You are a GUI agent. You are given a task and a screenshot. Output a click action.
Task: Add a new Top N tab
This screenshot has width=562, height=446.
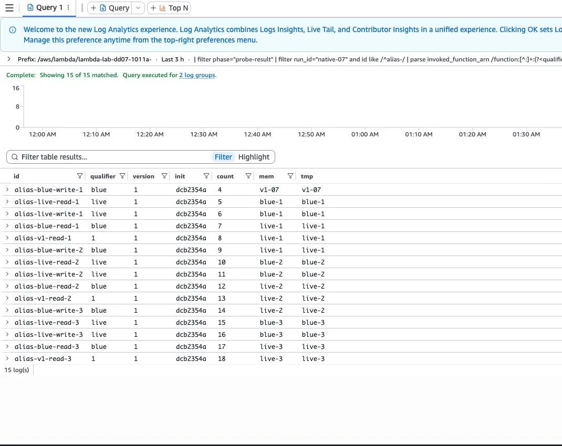[169, 8]
